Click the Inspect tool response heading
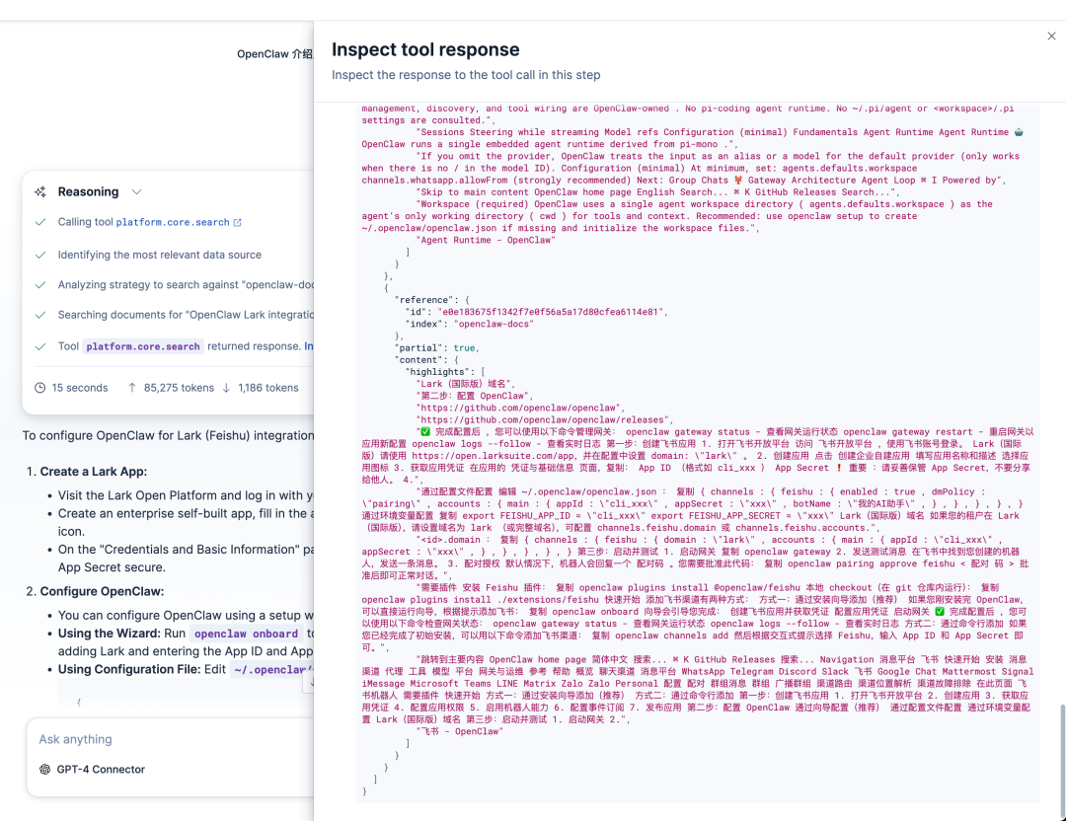This screenshot has width=1066, height=821. coord(425,49)
